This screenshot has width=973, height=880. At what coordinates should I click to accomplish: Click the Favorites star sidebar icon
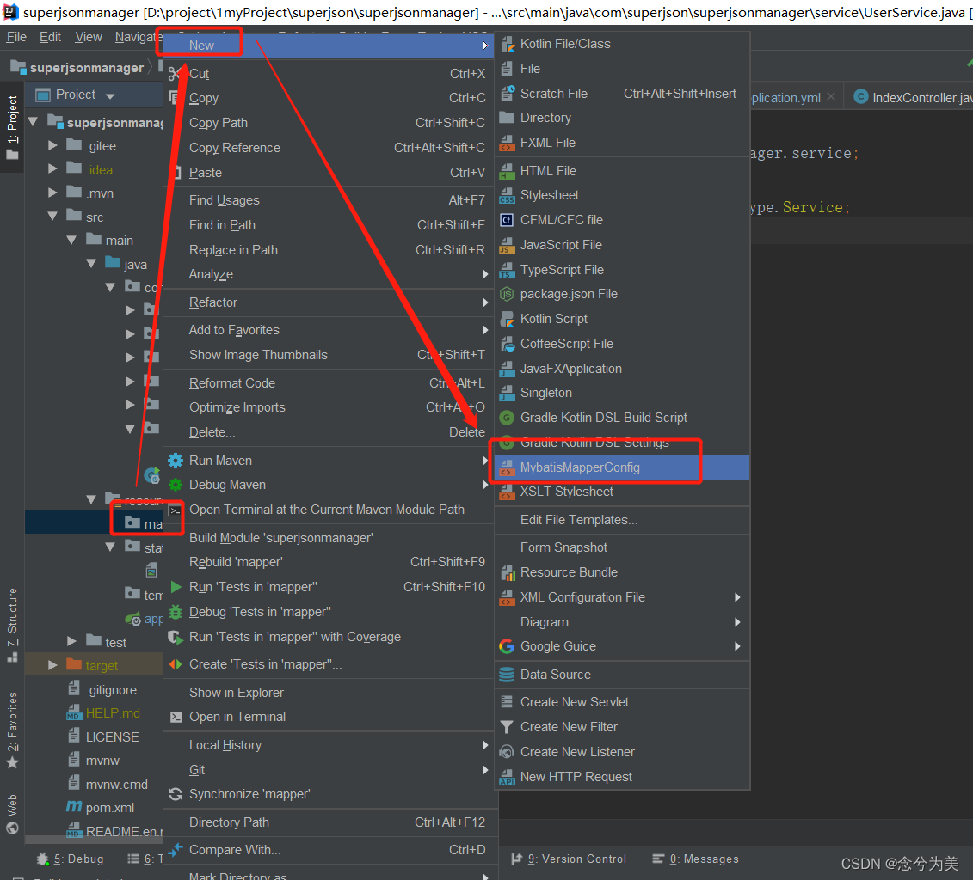12,763
